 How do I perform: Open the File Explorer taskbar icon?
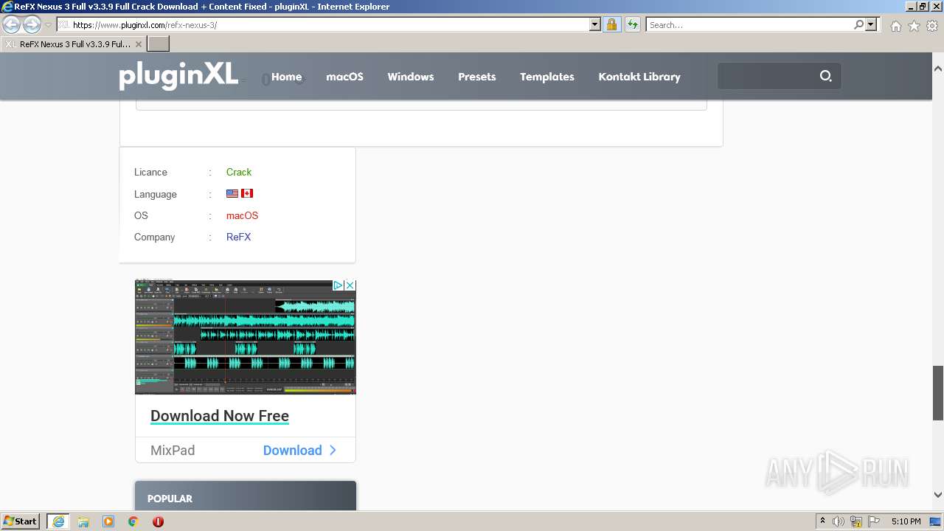(x=83, y=521)
